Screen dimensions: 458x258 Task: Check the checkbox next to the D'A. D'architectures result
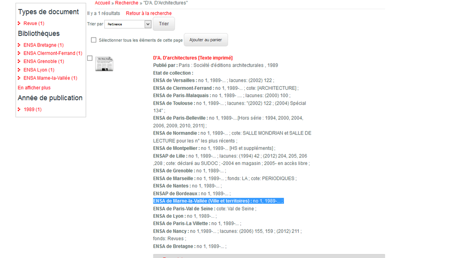point(90,58)
